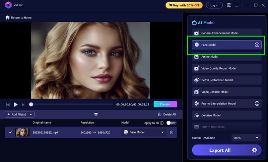Select Anime Model
The height and width of the screenshot is (162, 268).
pos(227,57)
